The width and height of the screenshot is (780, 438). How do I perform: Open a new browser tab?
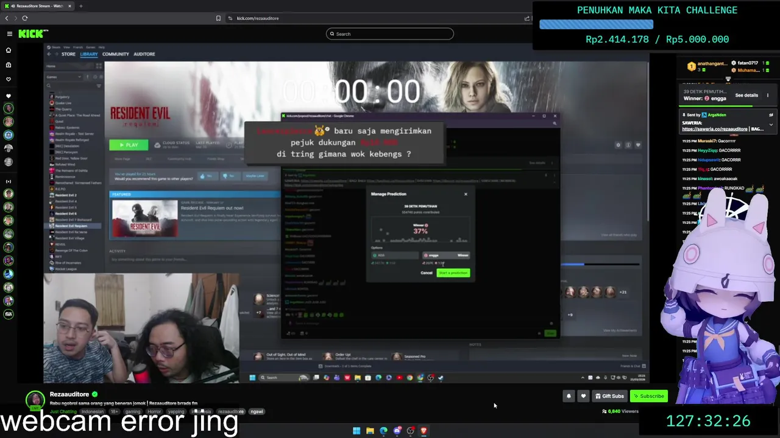tap(80, 6)
